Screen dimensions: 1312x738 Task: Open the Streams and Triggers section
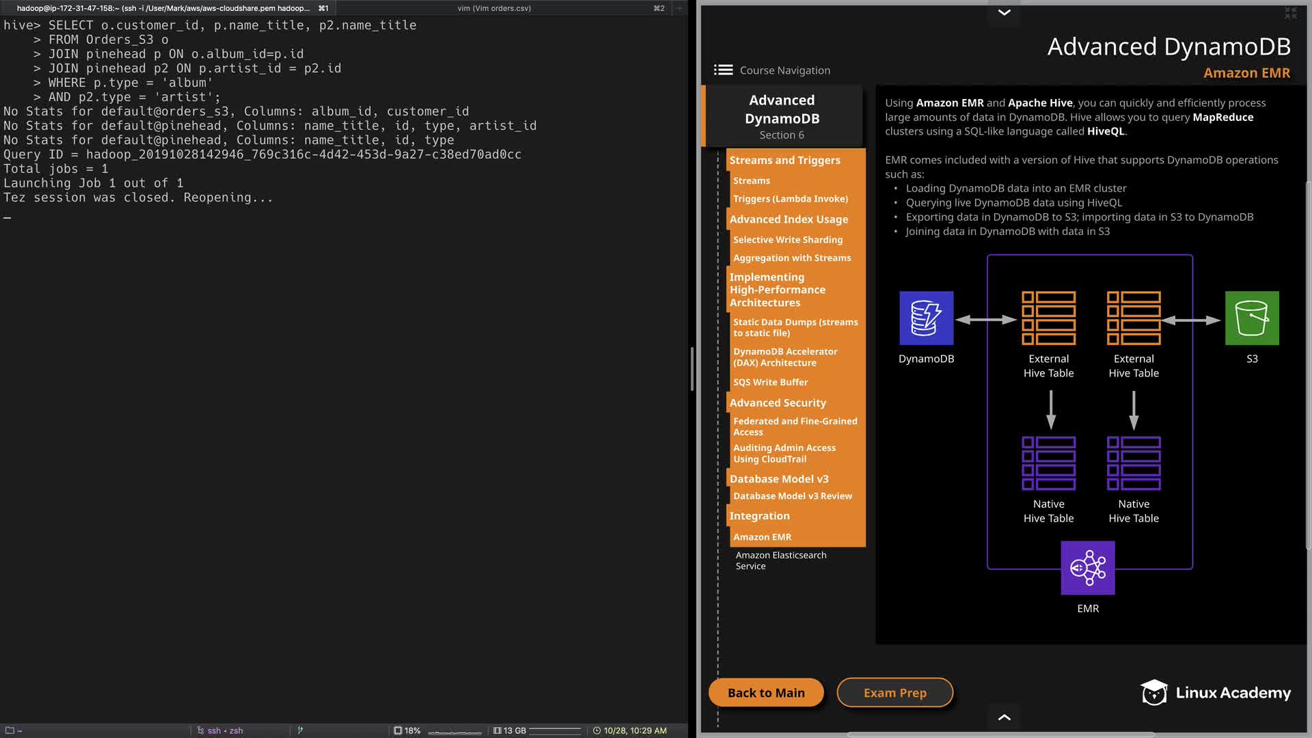pyautogui.click(x=784, y=160)
